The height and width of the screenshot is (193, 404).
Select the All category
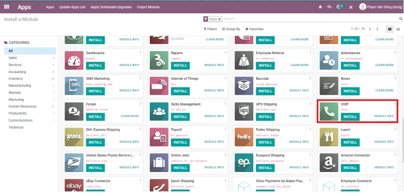pos(30,51)
